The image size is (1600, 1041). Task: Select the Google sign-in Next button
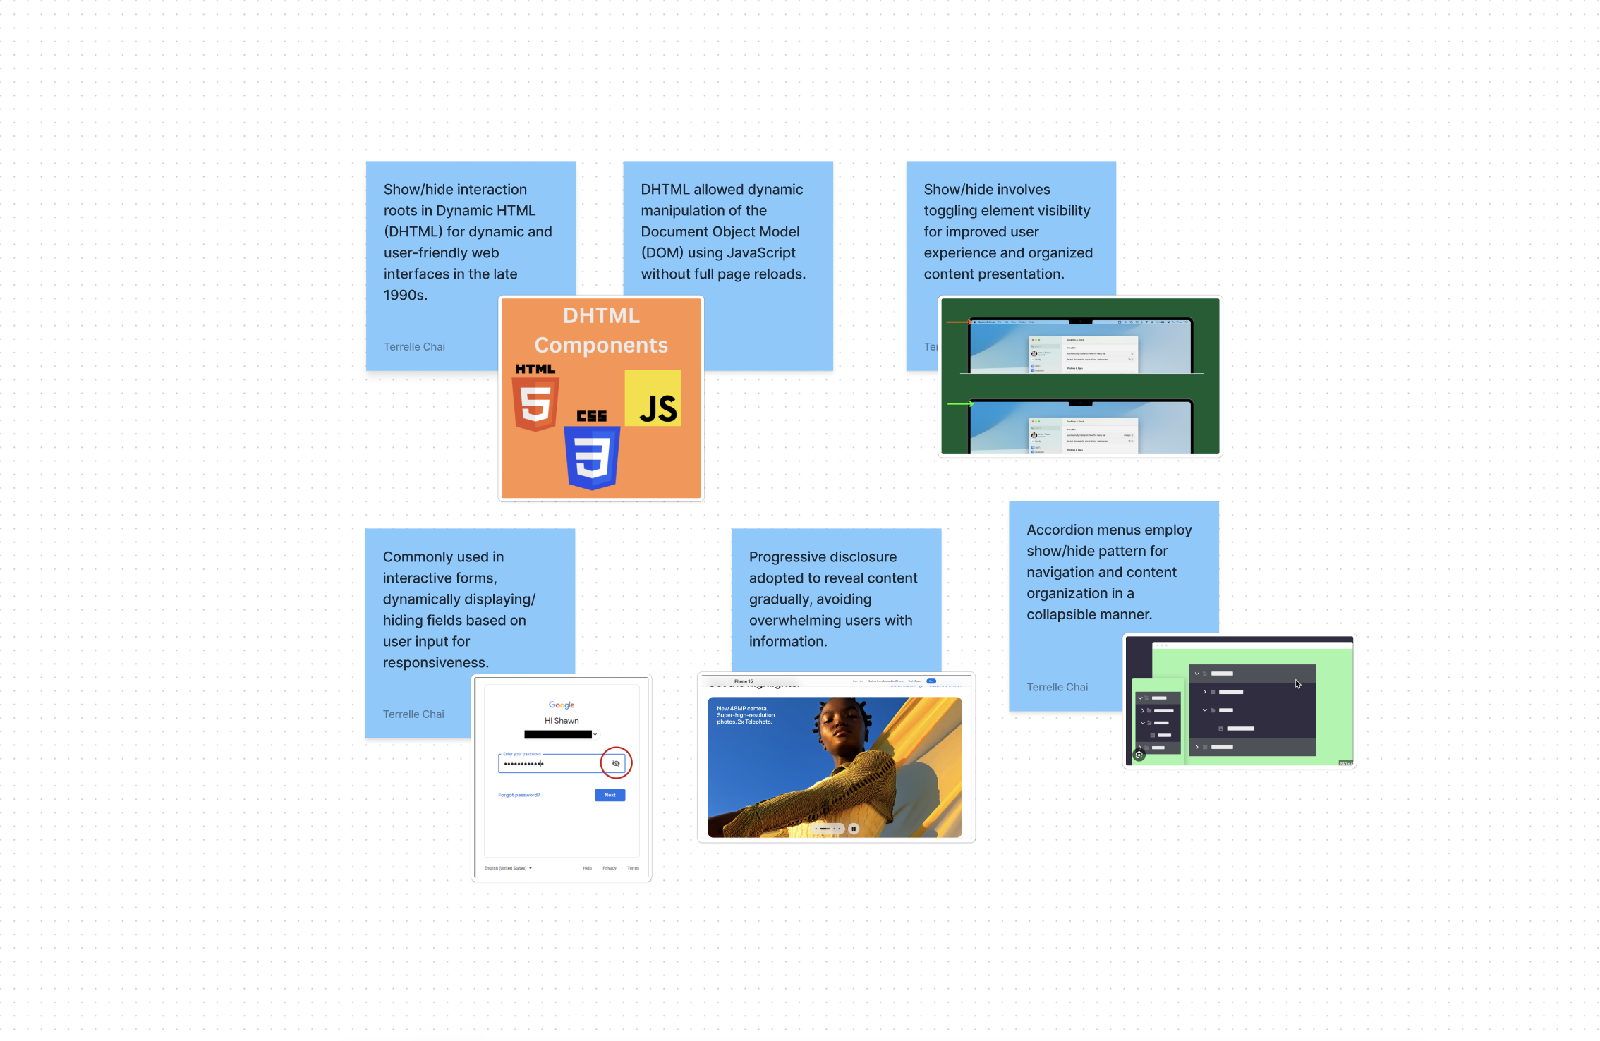pyautogui.click(x=610, y=794)
